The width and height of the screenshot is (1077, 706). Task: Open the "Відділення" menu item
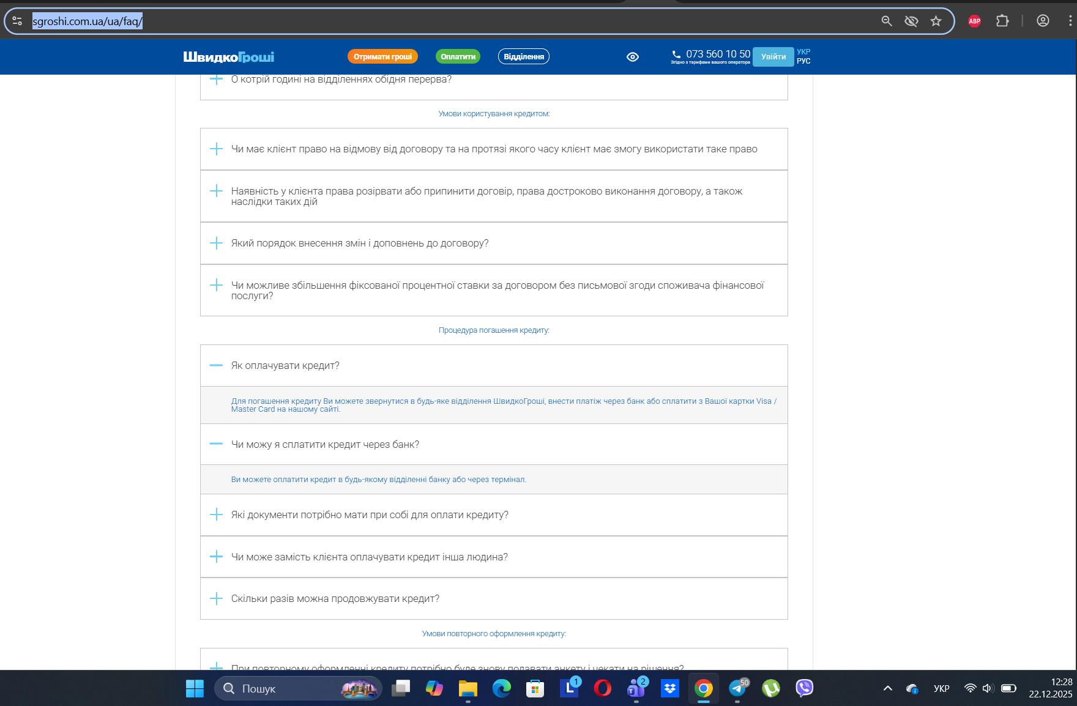[x=524, y=56]
